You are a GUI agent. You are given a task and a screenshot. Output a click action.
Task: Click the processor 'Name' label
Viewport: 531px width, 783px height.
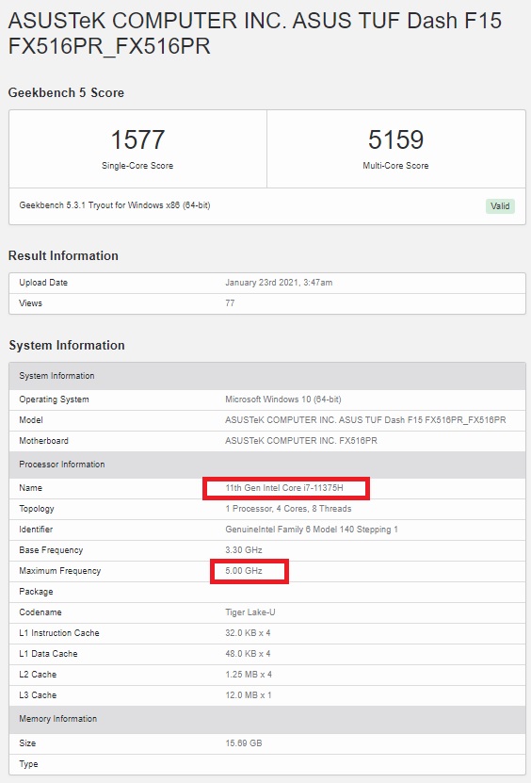pos(30,488)
